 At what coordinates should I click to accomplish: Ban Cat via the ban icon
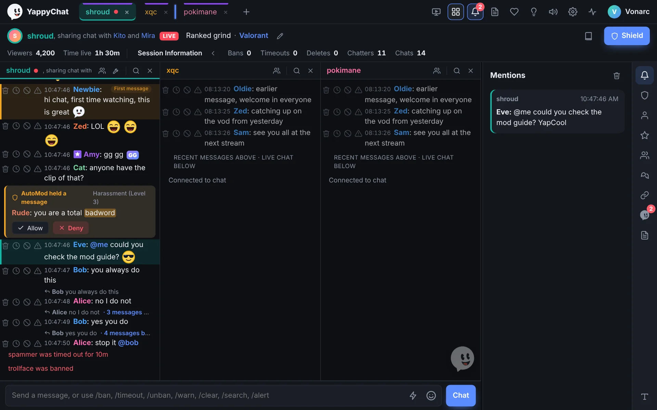[27, 168]
